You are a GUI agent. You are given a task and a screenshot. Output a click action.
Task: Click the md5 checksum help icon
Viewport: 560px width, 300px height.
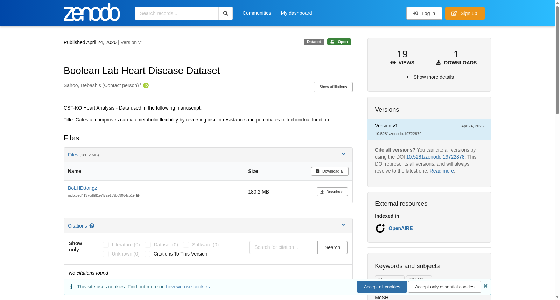pyautogui.click(x=138, y=196)
